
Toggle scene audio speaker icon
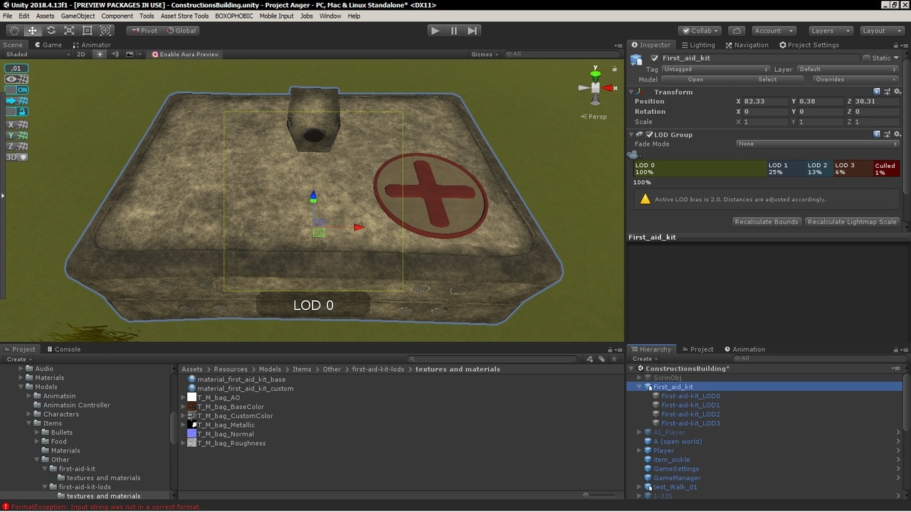click(x=115, y=54)
